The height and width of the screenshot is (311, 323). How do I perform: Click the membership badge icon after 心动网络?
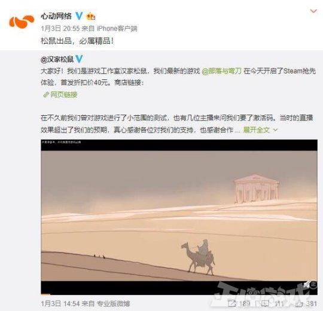point(91,16)
